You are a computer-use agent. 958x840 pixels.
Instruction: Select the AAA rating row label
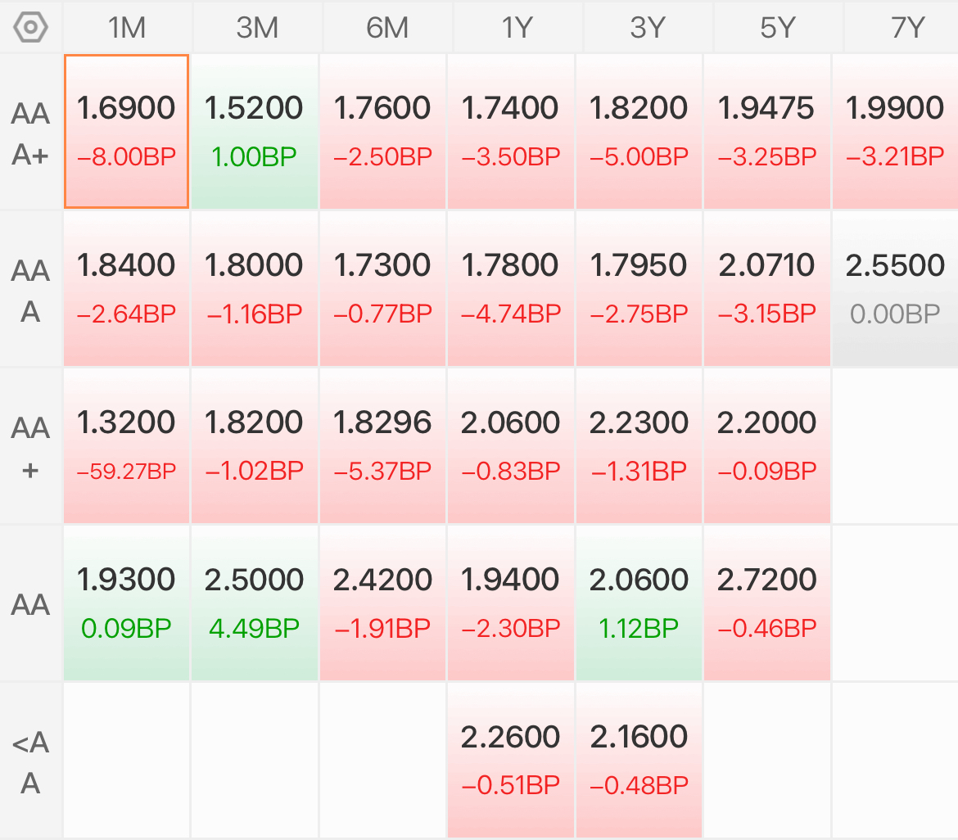[x=30, y=291]
